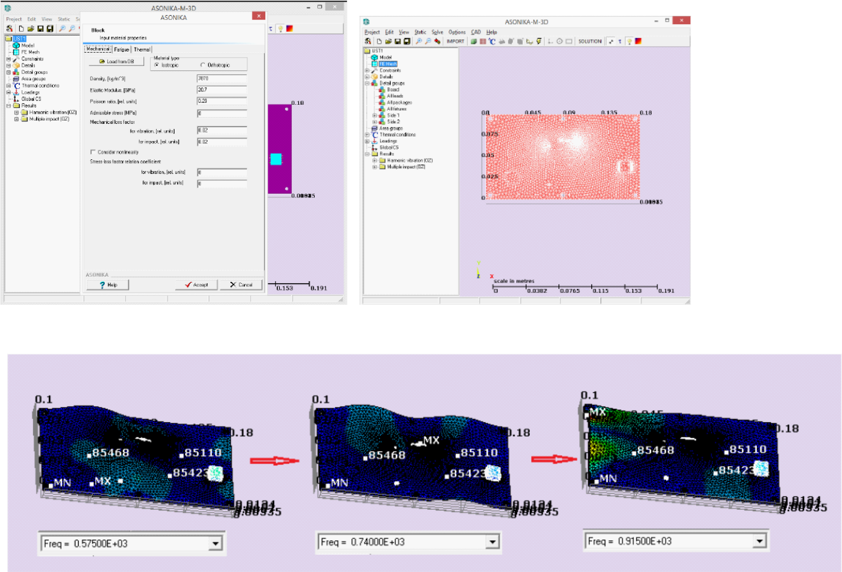Click the Density input field

[x=221, y=79]
